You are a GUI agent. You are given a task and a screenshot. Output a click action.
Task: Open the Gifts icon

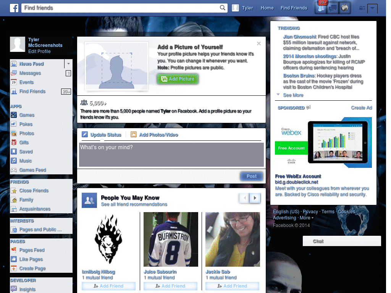click(14, 142)
